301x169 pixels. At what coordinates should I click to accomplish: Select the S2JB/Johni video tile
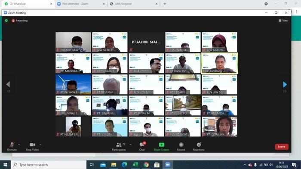(146, 63)
